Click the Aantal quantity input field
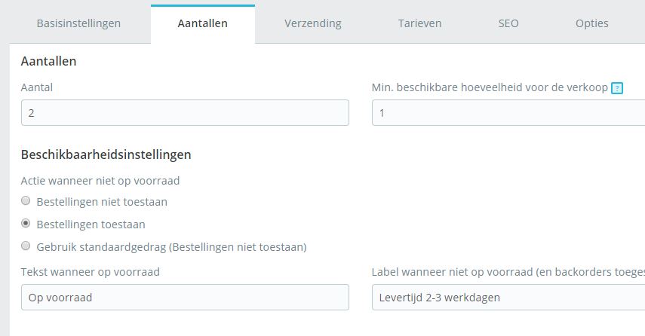 [x=185, y=113]
